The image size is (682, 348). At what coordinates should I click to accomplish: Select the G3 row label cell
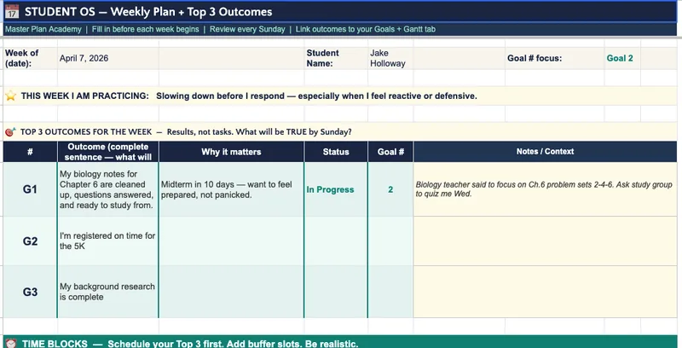pos(30,292)
